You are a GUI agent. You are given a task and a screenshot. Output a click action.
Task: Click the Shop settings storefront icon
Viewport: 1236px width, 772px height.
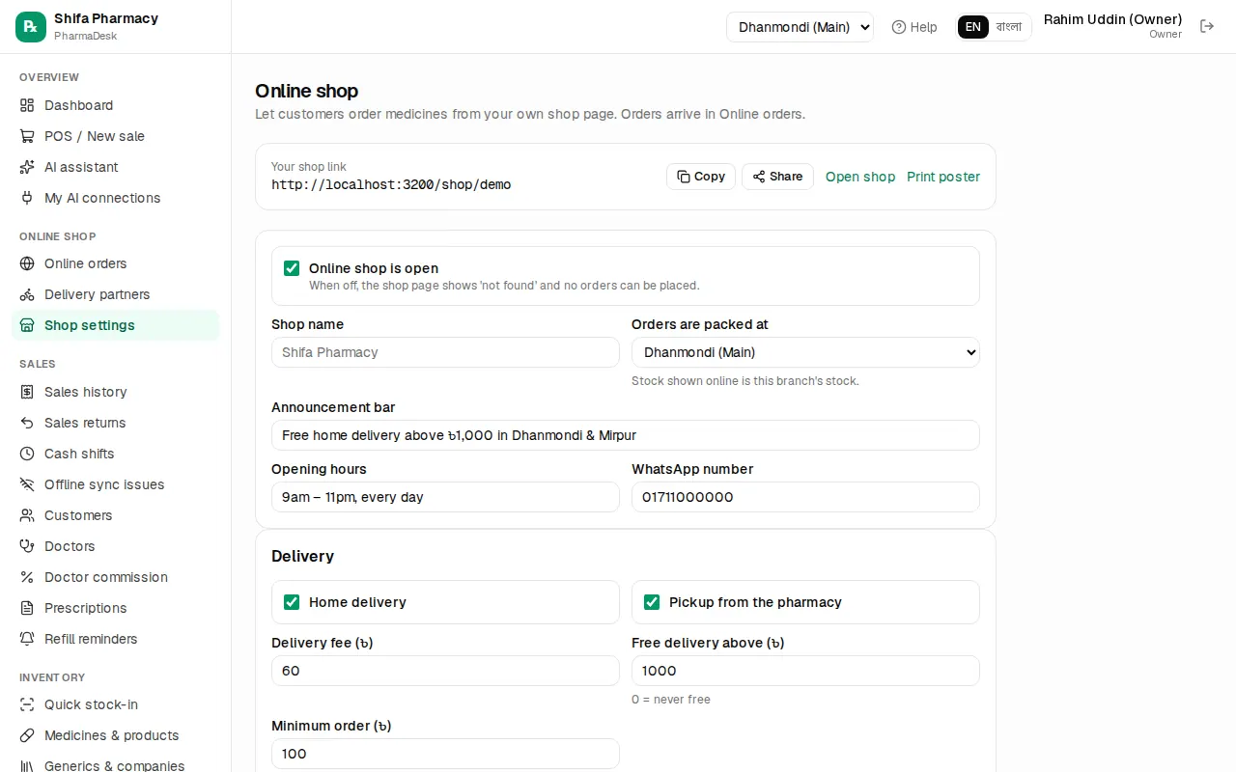pyautogui.click(x=27, y=325)
